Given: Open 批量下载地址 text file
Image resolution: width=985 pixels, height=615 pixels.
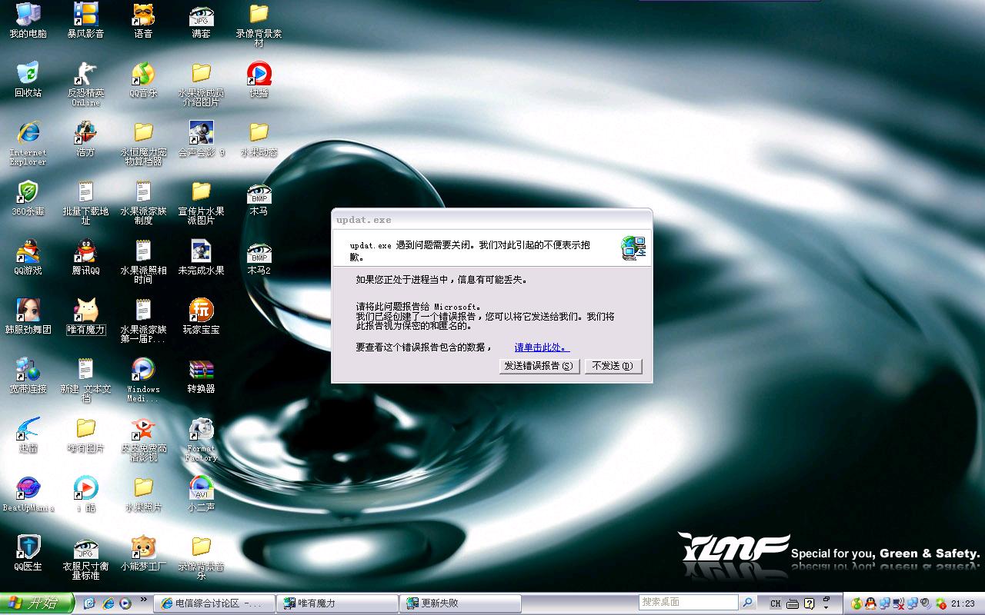Looking at the screenshot, I should pos(85,203).
